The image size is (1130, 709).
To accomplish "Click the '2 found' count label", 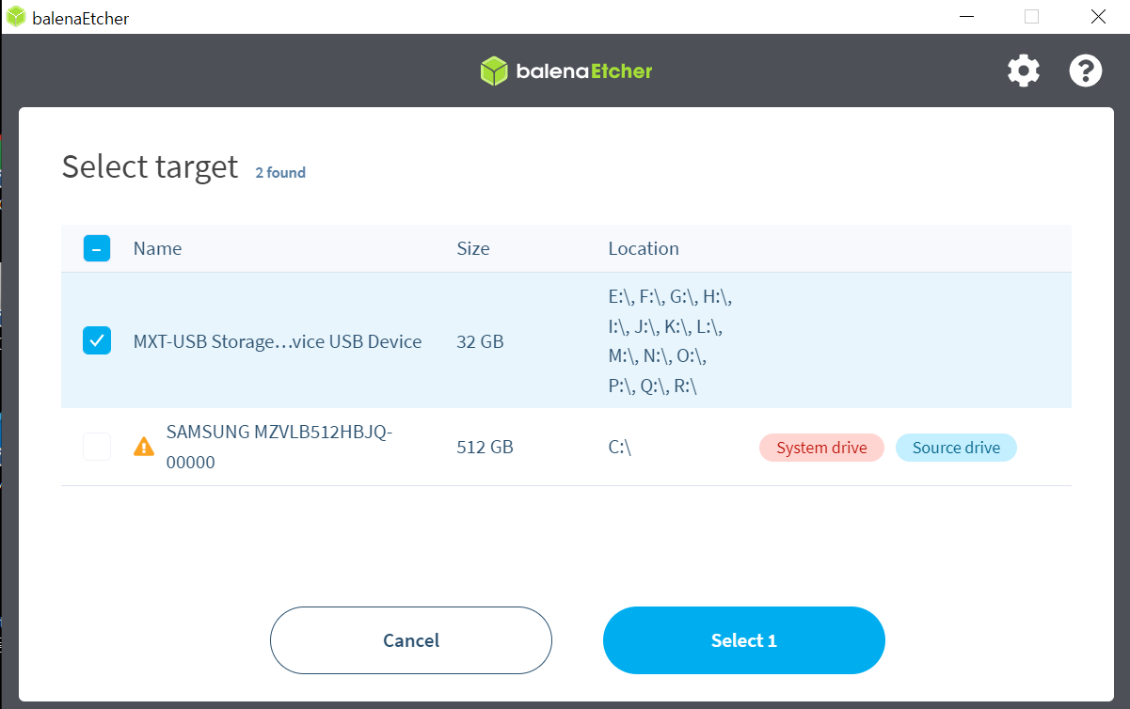I will (x=280, y=172).
